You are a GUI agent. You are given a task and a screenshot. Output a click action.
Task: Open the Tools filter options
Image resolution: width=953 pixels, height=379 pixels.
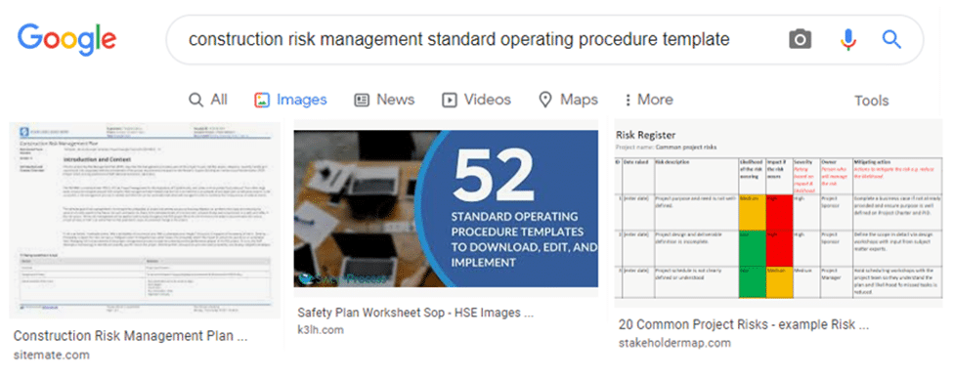point(872,101)
